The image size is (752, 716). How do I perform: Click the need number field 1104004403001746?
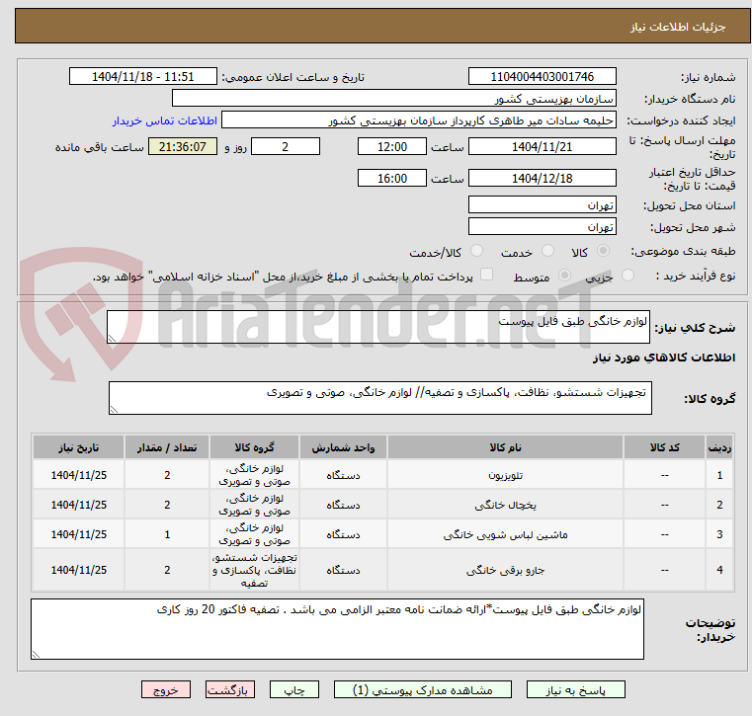pyautogui.click(x=542, y=77)
